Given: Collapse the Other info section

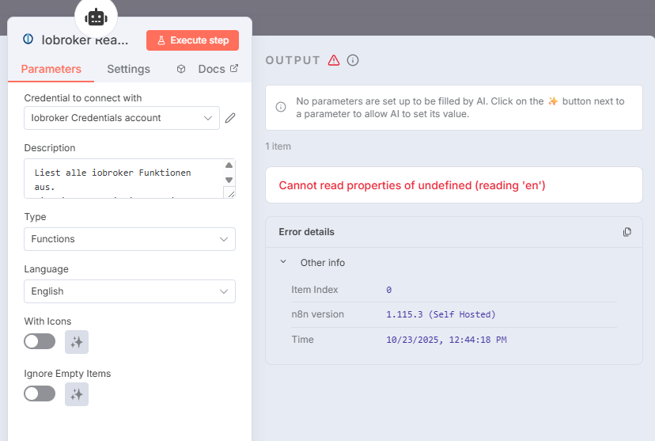Looking at the screenshot, I should pyautogui.click(x=283, y=262).
